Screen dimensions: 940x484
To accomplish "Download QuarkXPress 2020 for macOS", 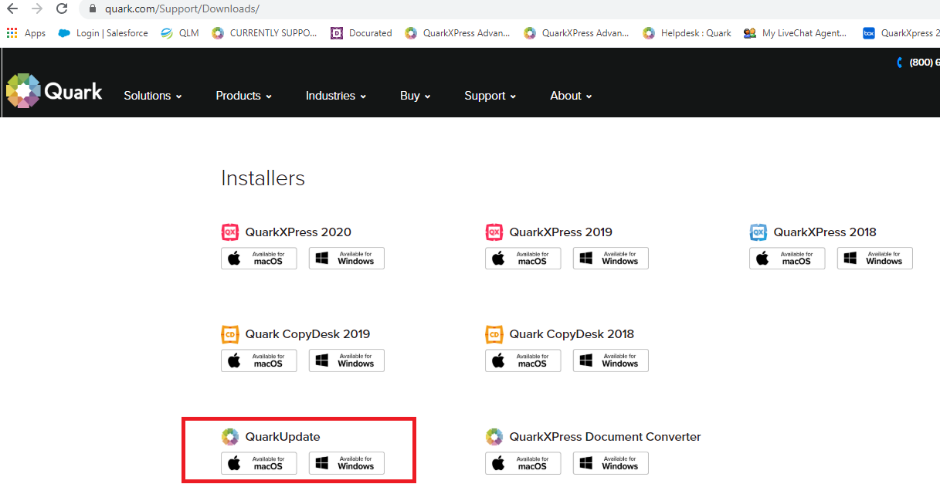I will tap(259, 259).
